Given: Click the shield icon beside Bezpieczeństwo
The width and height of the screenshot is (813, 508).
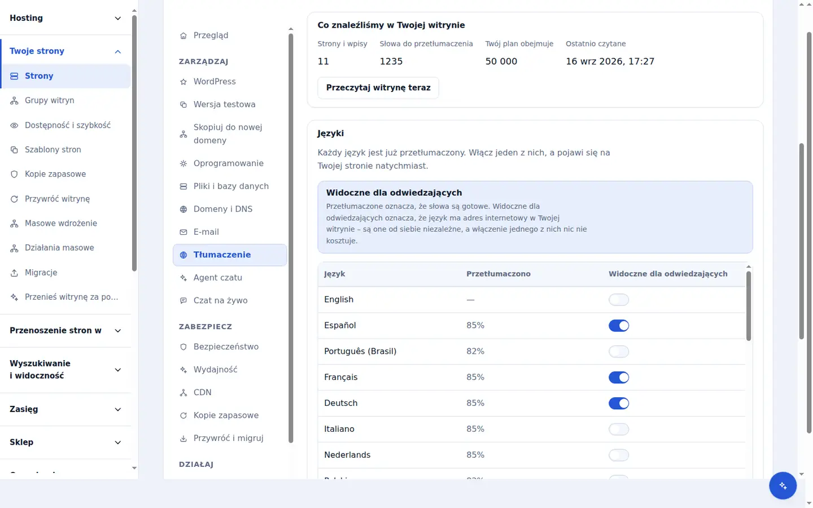Looking at the screenshot, I should [x=183, y=347].
